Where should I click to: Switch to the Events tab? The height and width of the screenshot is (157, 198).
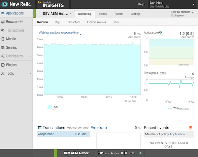click(103, 14)
